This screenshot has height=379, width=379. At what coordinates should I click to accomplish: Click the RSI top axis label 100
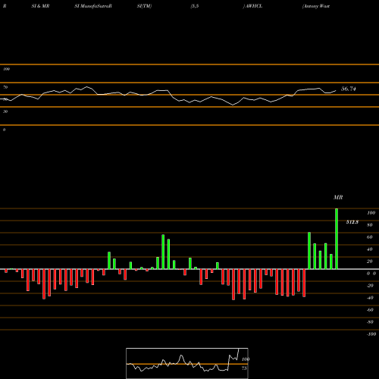coord(6,69)
